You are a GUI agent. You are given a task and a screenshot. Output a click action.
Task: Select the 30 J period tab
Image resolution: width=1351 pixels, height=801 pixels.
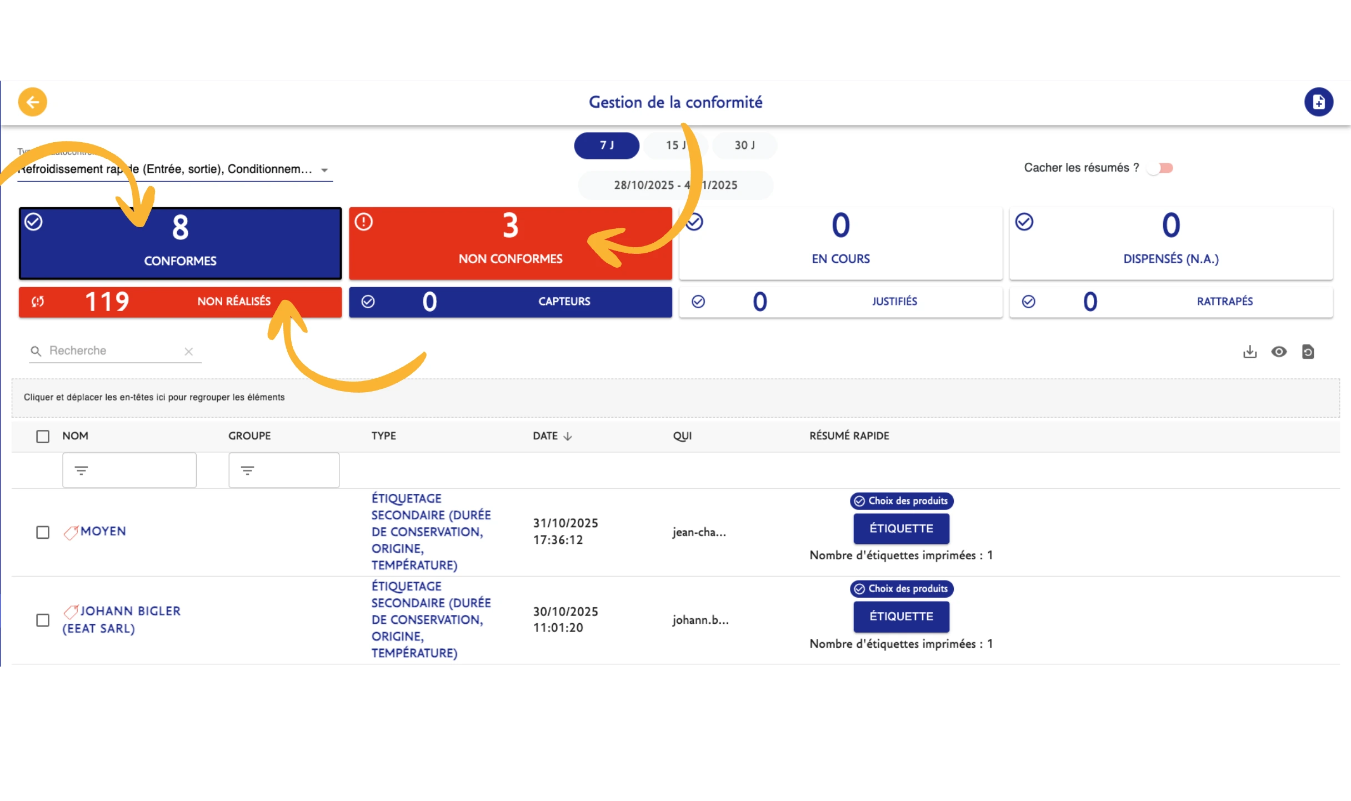(x=744, y=146)
